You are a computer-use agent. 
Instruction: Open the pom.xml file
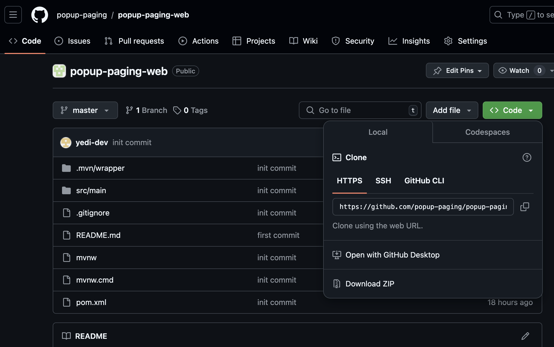coord(91,302)
